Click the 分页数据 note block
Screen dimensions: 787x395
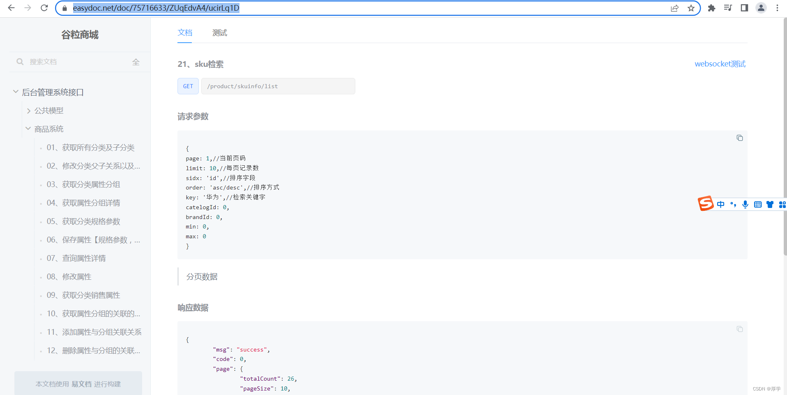(x=462, y=276)
